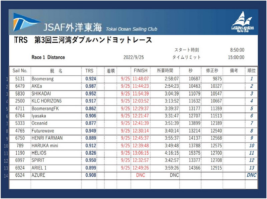Click the race title 第3回三河湾ダブルハンドヨットレース
Image resolution: width=267 pixels, height=199 pixels.
pos(93,40)
